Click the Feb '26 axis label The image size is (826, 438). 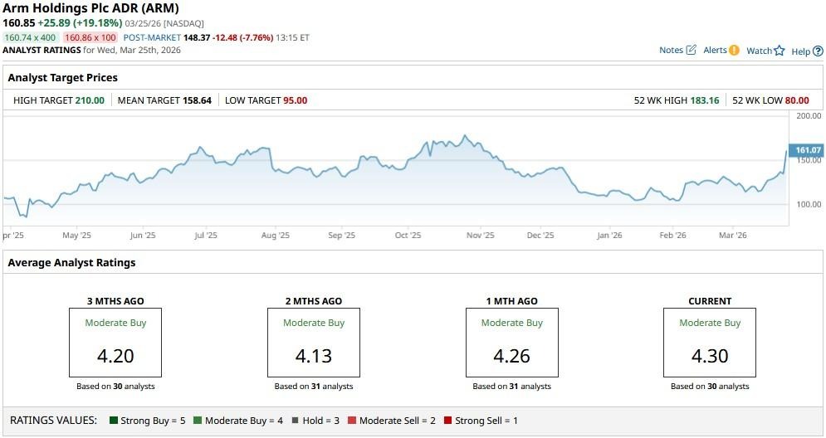click(673, 235)
